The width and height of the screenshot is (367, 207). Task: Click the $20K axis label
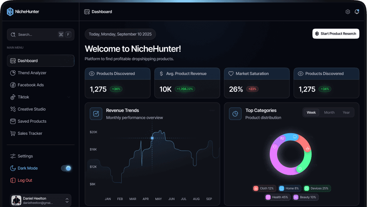(x=93, y=132)
